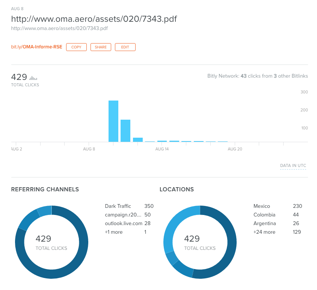Screen dimensions: 317x290
Task: Click the EDIT button for the Bitlink
Action: 125,47
